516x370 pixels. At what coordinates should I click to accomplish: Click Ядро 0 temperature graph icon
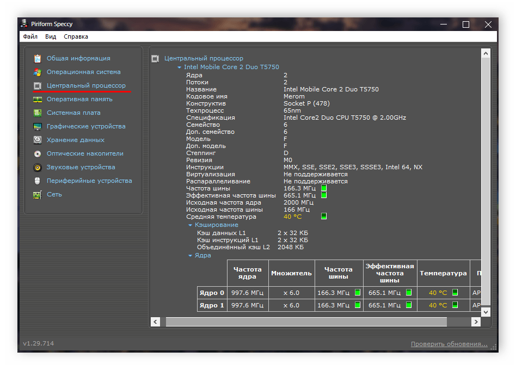pyautogui.click(x=455, y=292)
